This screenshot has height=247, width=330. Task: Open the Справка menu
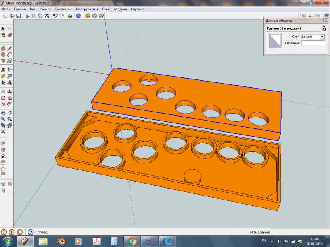pos(137,9)
